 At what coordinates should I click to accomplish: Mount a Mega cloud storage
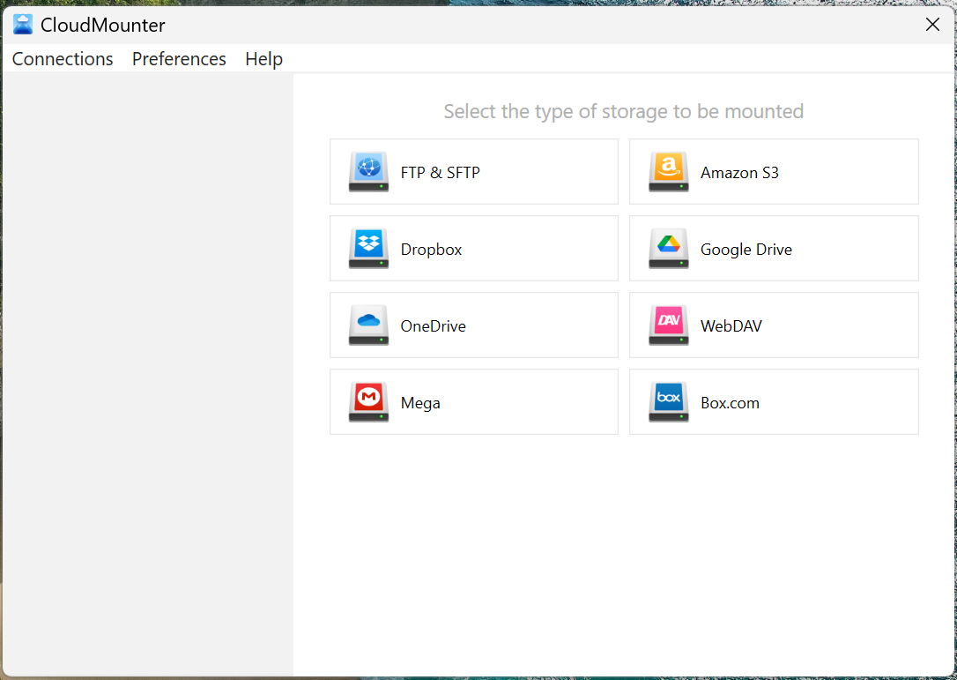[473, 401]
